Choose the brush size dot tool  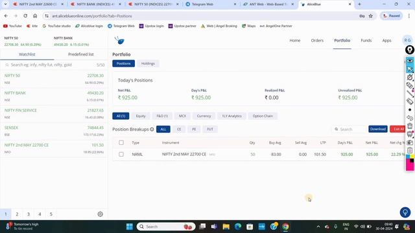tap(410, 109)
